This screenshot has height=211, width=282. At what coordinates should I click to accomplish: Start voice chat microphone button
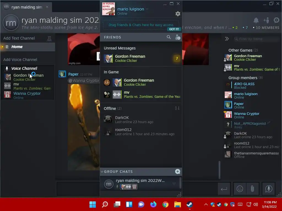pyautogui.click(x=269, y=189)
